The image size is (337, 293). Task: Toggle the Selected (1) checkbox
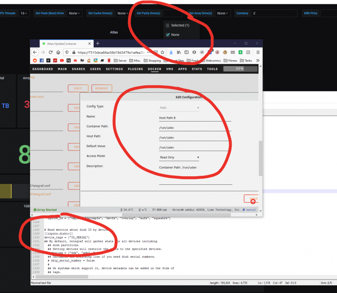pyautogui.click(x=168, y=25)
